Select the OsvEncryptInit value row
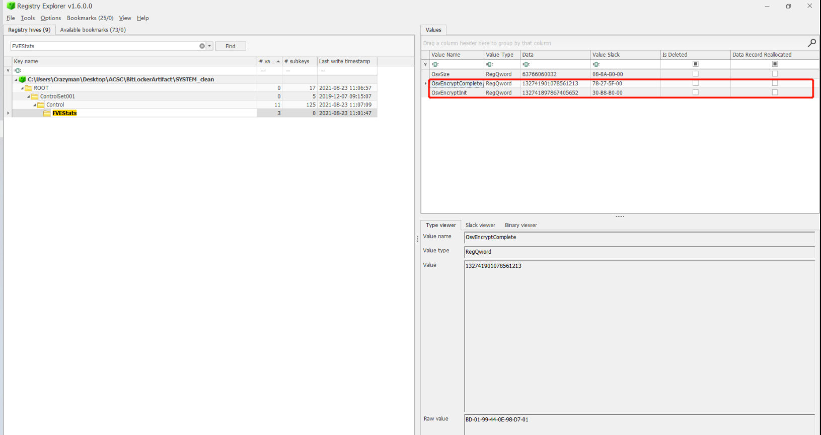Image resolution: width=821 pixels, height=435 pixels. coord(621,93)
